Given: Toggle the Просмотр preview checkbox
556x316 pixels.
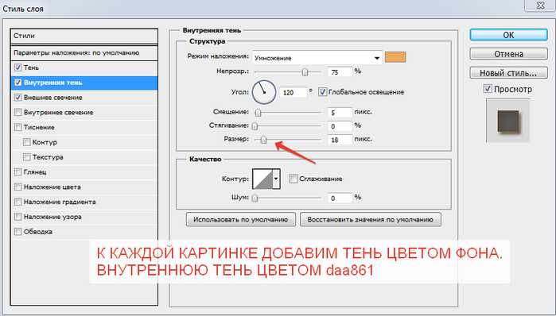Looking at the screenshot, I should tap(488, 89).
